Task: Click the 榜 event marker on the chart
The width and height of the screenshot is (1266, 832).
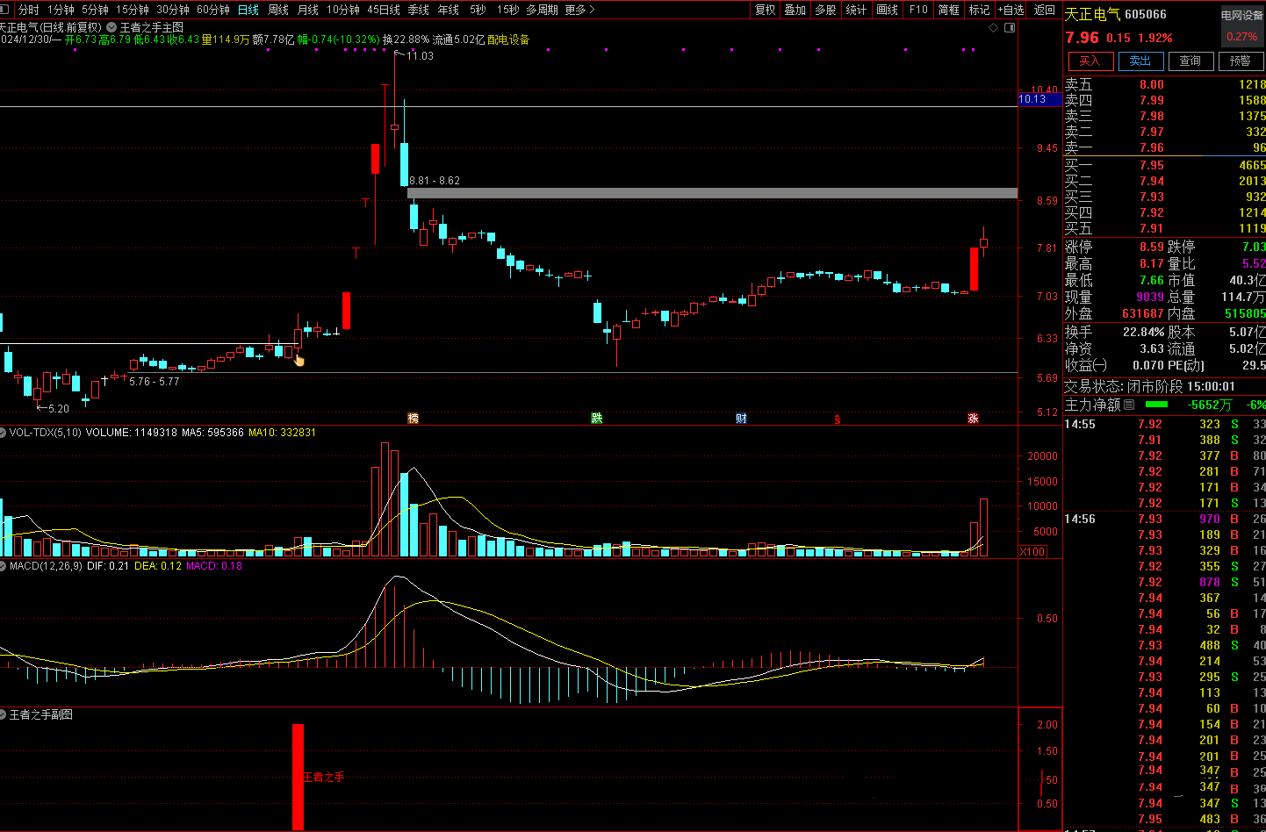Action: coord(413,419)
